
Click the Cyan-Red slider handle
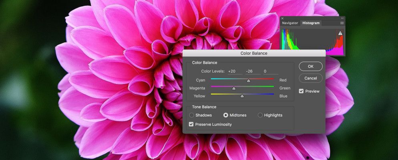249,80
